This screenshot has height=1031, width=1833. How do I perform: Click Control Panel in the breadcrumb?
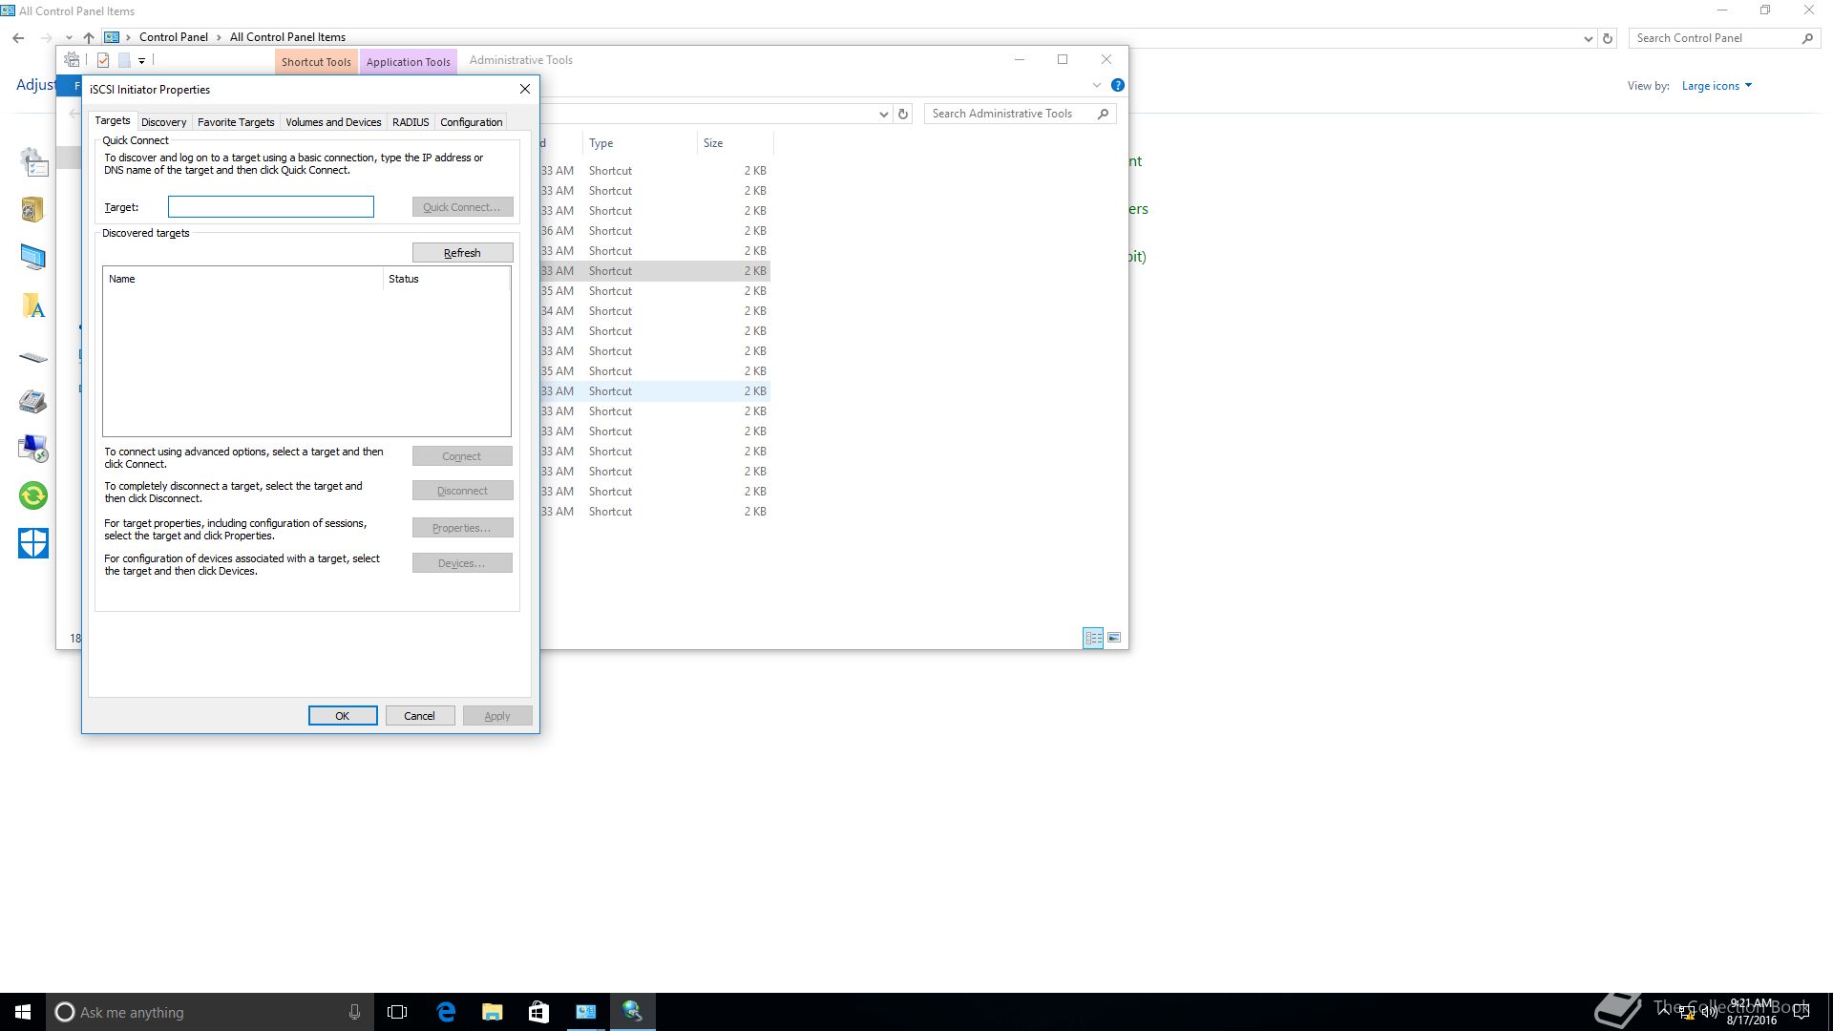coord(174,37)
